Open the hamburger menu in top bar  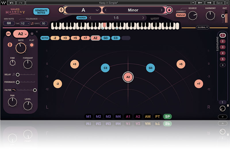pyautogui.click(x=227, y=3)
